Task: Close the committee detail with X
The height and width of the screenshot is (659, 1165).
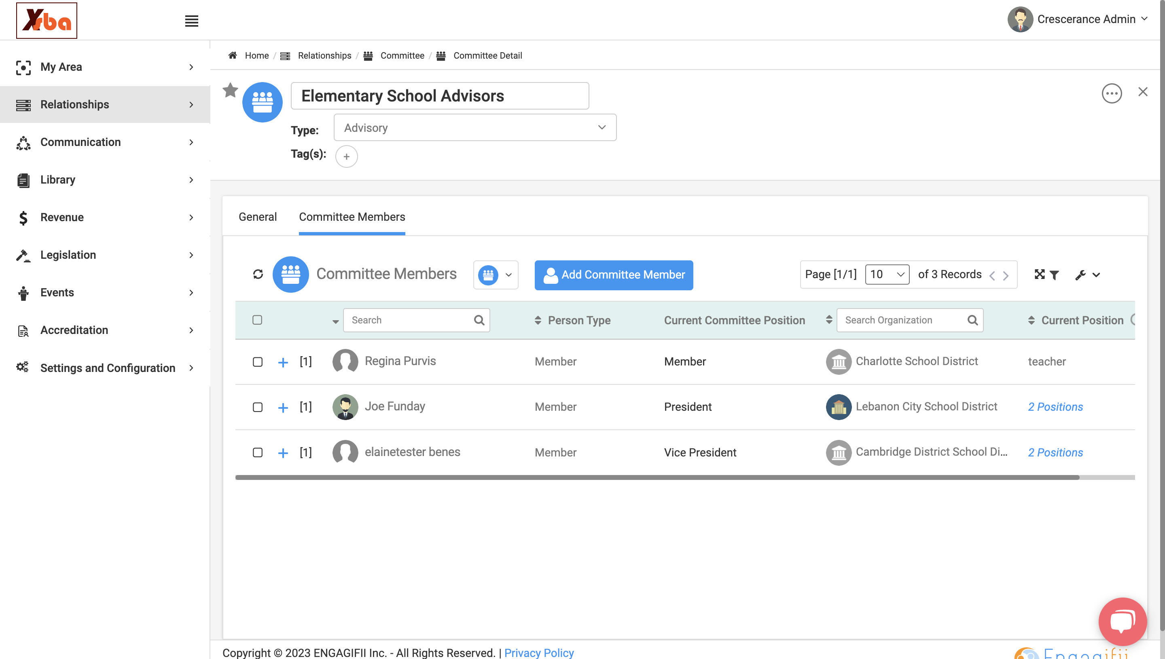Action: tap(1143, 92)
